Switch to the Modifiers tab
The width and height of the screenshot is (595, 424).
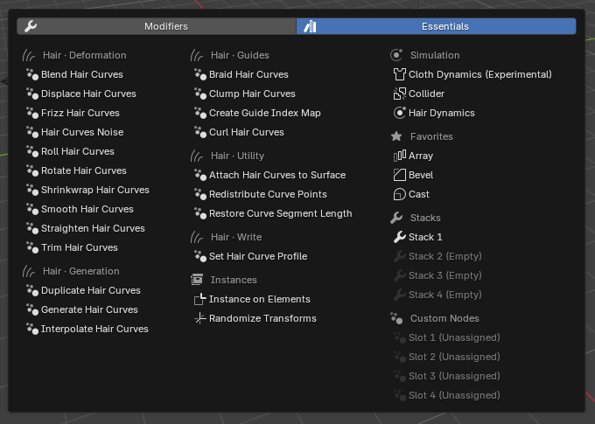[x=157, y=26]
